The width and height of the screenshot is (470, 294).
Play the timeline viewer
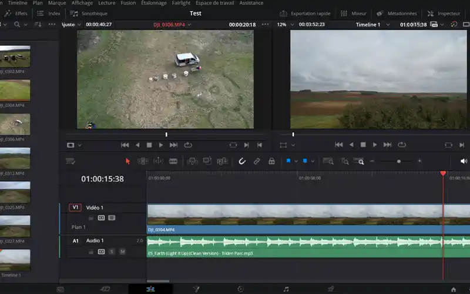tap(375, 145)
